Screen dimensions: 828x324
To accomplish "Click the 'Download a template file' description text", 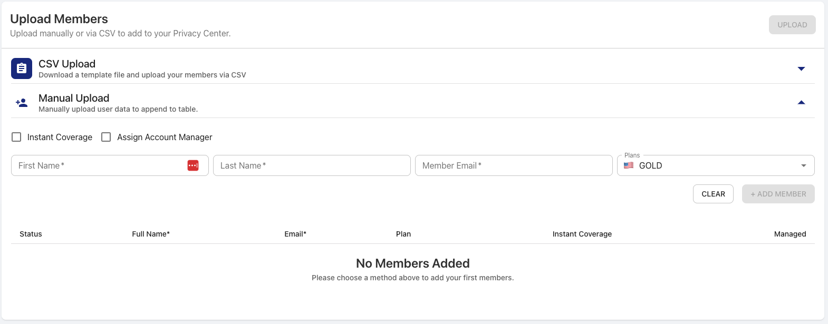I will point(142,75).
